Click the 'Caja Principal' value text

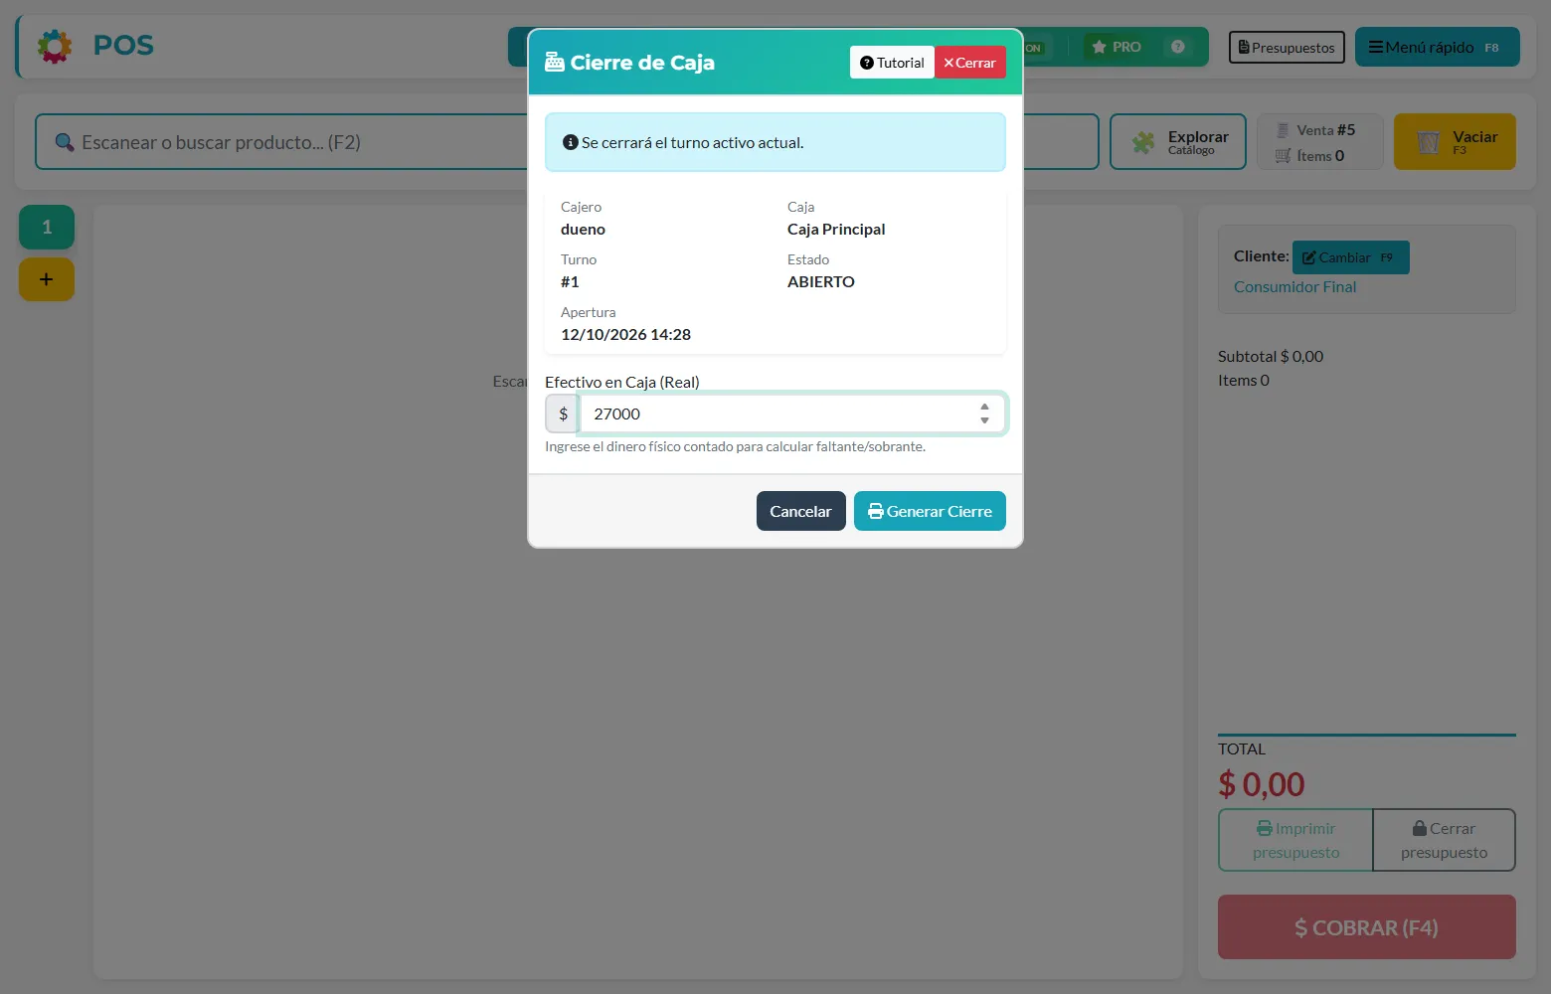tap(836, 230)
